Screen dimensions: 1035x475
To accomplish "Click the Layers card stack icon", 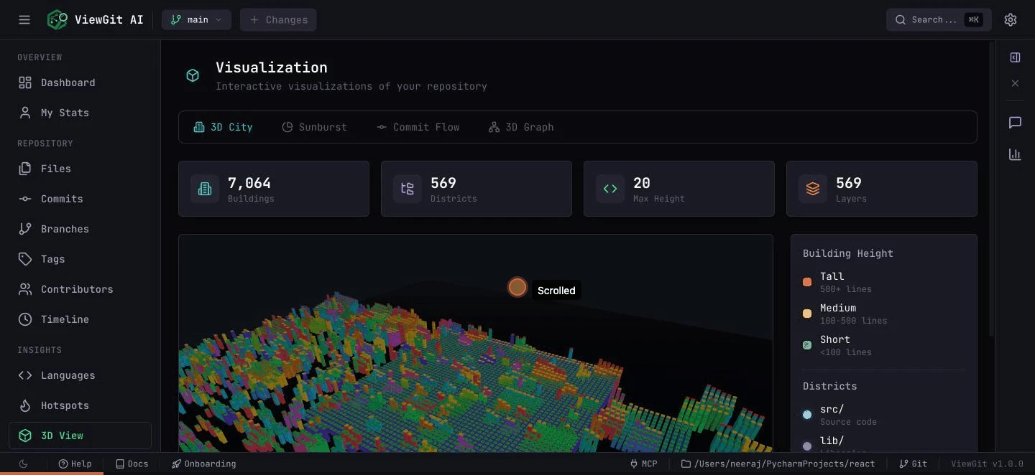I will pos(813,189).
